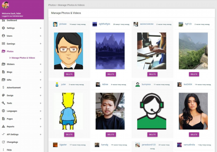Viewport: 217px width, 152px height.
Task: Click the Pages document icon
Action: 3,119
